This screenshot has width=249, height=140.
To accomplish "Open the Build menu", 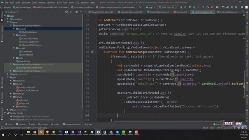I will click(x=59, y=3).
